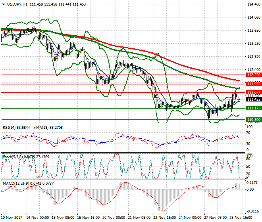262x222 pixels.
Task: Click the 15 Nov 08:00 time label
Action: tap(63, 218)
